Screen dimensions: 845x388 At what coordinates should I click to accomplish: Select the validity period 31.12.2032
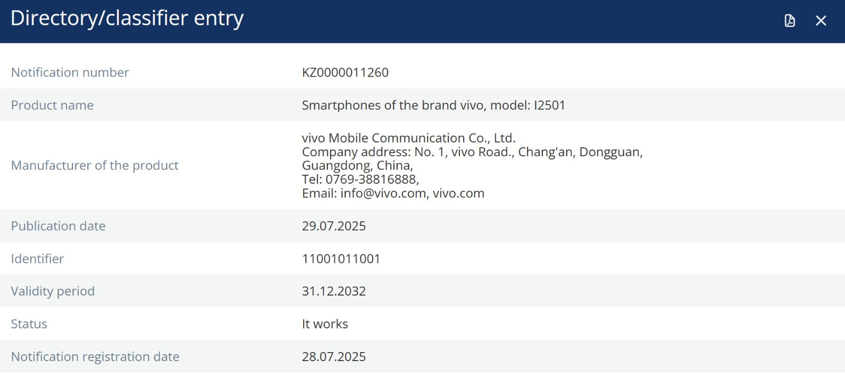click(334, 291)
